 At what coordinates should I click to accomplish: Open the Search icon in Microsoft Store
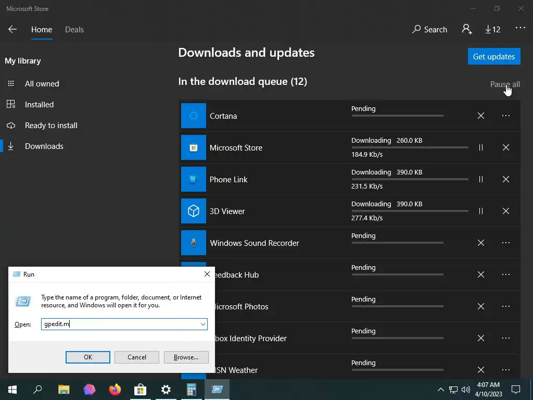[429, 29]
